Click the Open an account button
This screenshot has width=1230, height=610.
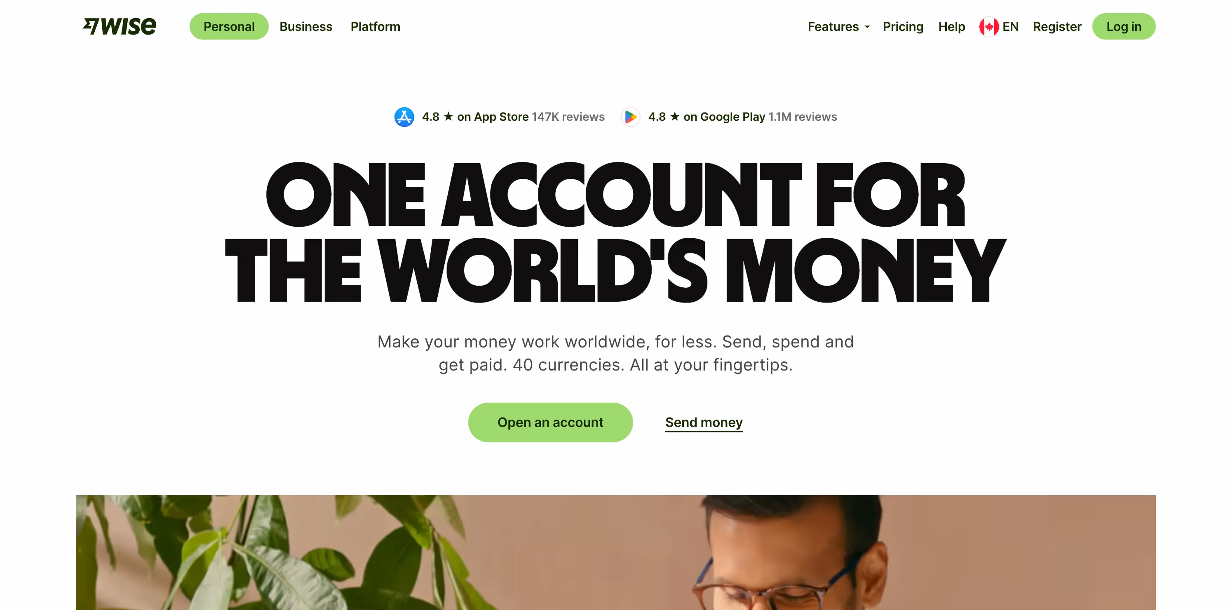click(x=550, y=422)
